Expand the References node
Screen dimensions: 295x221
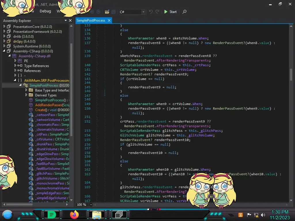[x=15, y=71]
